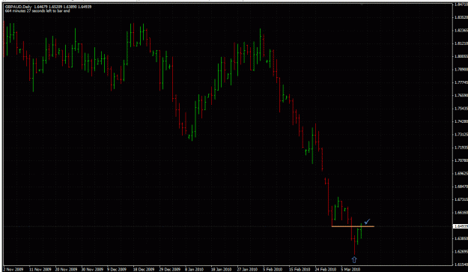Click the 1.77745 price scale label
468x272 pixels.
tap(461, 82)
